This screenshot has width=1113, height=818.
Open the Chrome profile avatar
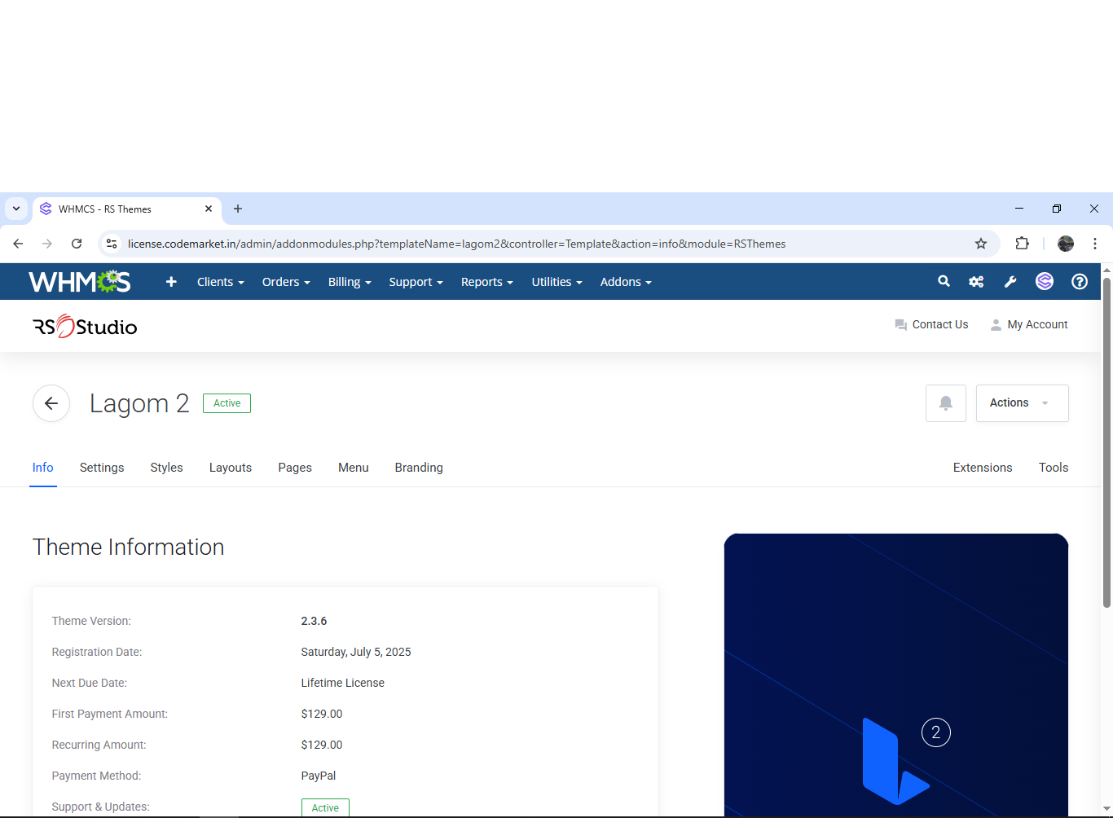click(x=1066, y=244)
